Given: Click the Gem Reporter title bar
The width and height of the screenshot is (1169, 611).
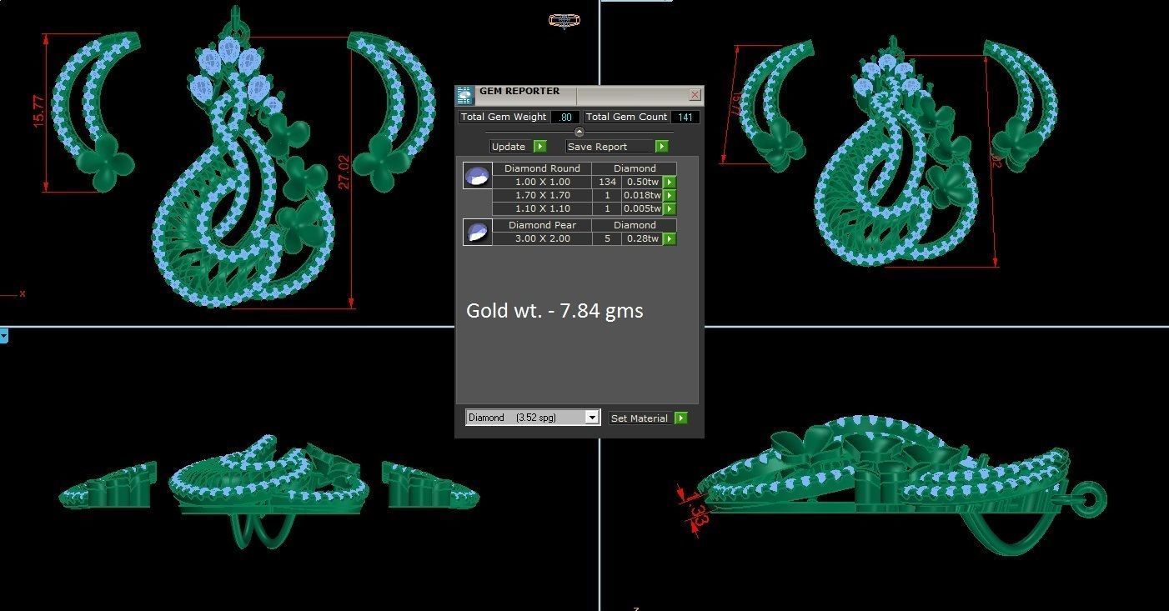Looking at the screenshot, I should point(579,94).
